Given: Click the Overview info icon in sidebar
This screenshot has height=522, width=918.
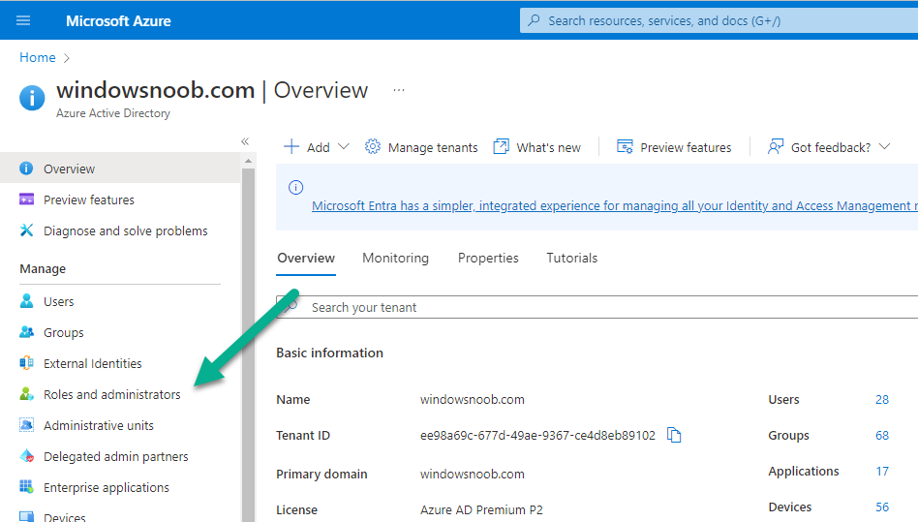Looking at the screenshot, I should click(x=26, y=169).
